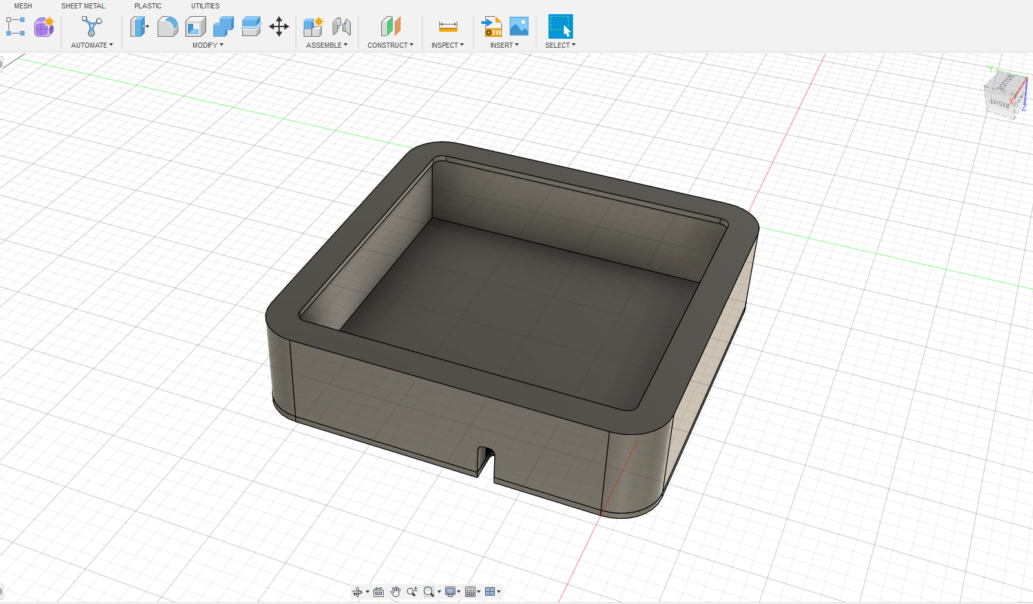This screenshot has width=1033, height=604.
Task: Expand the Orbit type dropdown arrow
Action: coord(368,592)
